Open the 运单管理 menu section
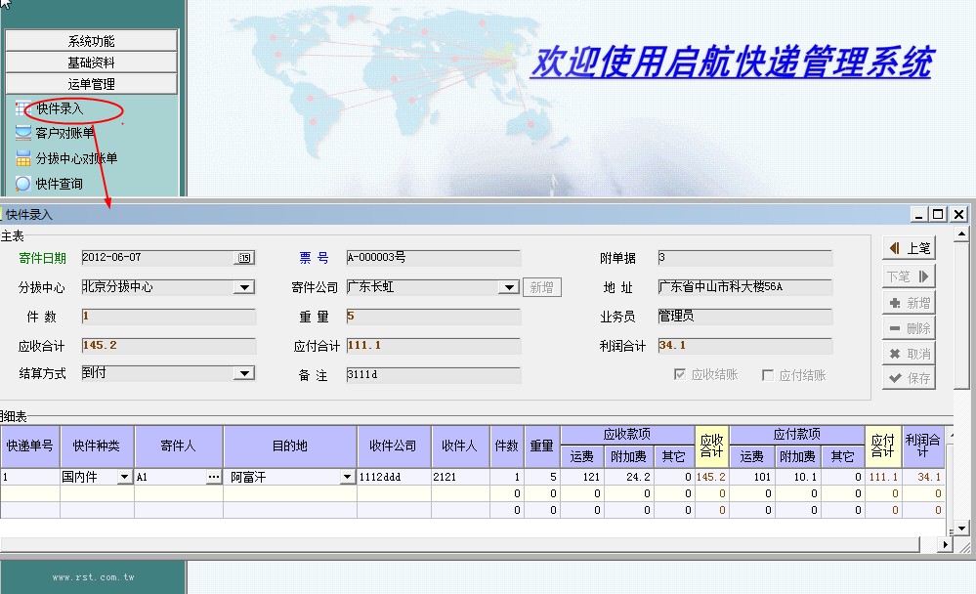 (x=92, y=84)
